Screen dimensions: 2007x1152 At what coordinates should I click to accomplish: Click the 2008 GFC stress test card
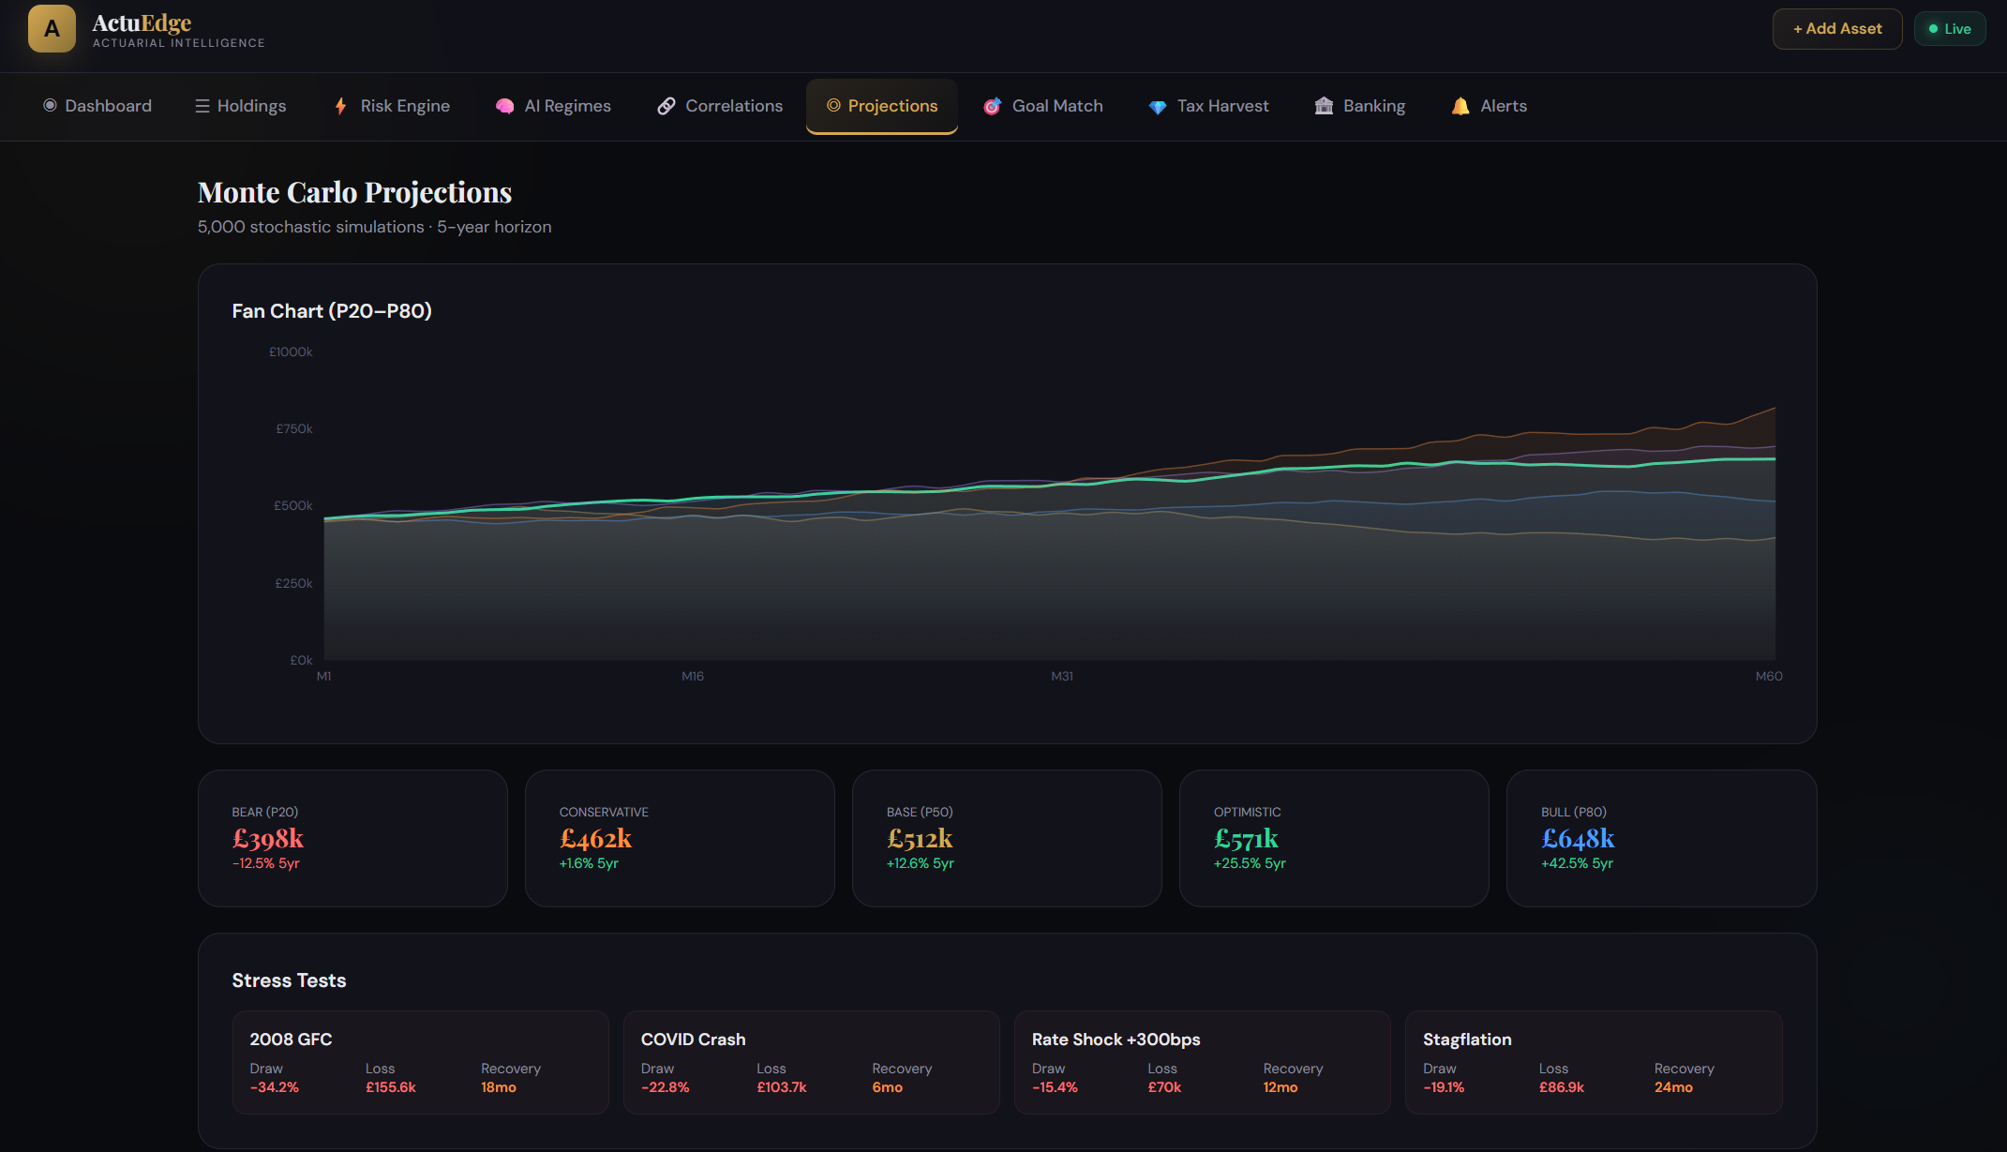click(420, 1061)
